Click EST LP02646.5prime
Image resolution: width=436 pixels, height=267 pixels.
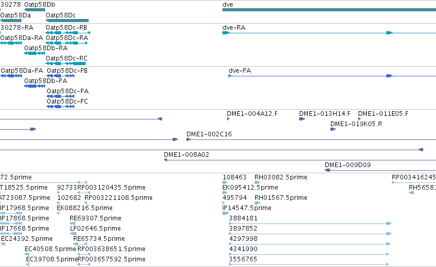tap(95, 229)
